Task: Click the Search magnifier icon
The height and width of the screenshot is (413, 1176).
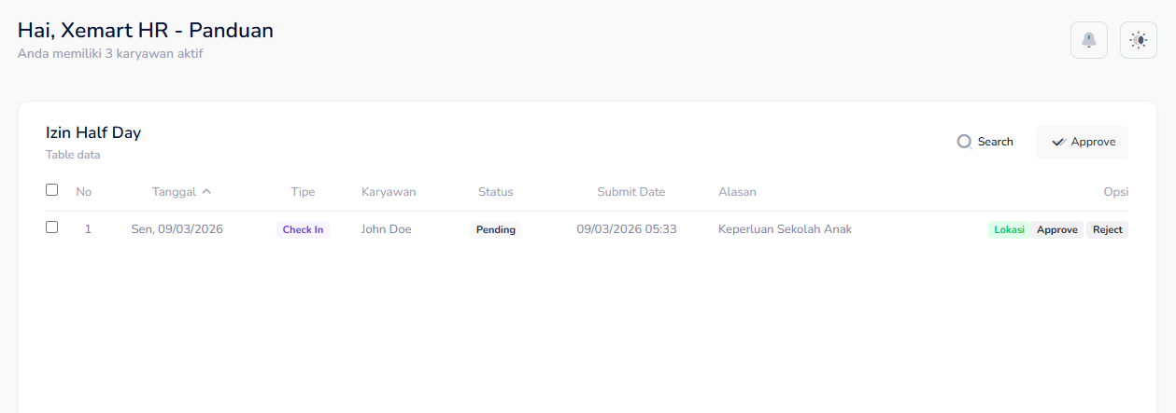Action: point(965,142)
